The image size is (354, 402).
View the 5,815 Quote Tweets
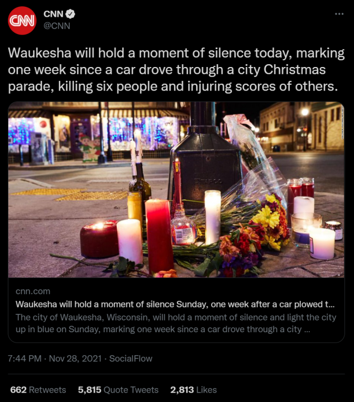coord(118,390)
